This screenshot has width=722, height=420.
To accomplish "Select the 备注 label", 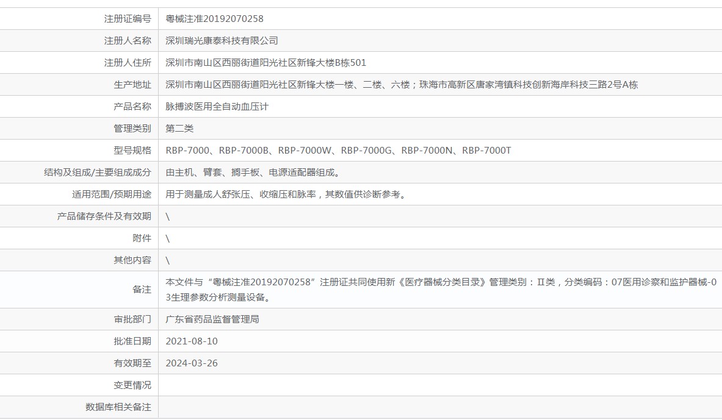I will (x=142, y=290).
